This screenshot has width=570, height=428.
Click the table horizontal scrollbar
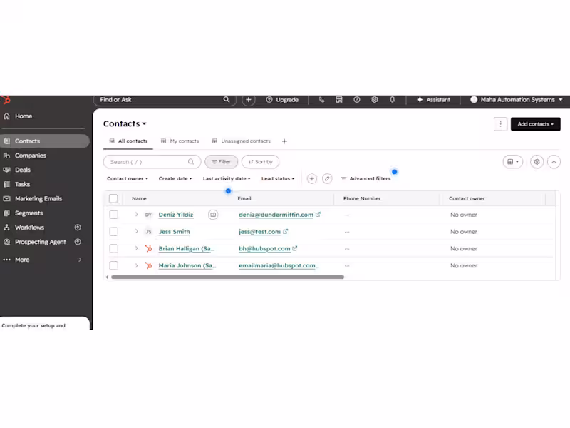pos(227,277)
